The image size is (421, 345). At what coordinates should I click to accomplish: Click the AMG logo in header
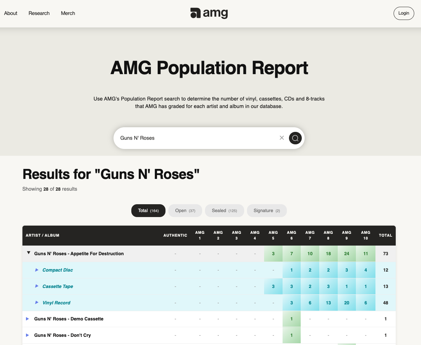click(209, 13)
